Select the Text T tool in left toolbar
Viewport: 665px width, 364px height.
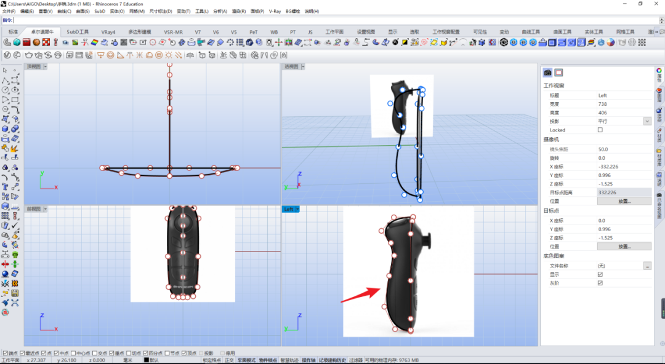pos(5,187)
